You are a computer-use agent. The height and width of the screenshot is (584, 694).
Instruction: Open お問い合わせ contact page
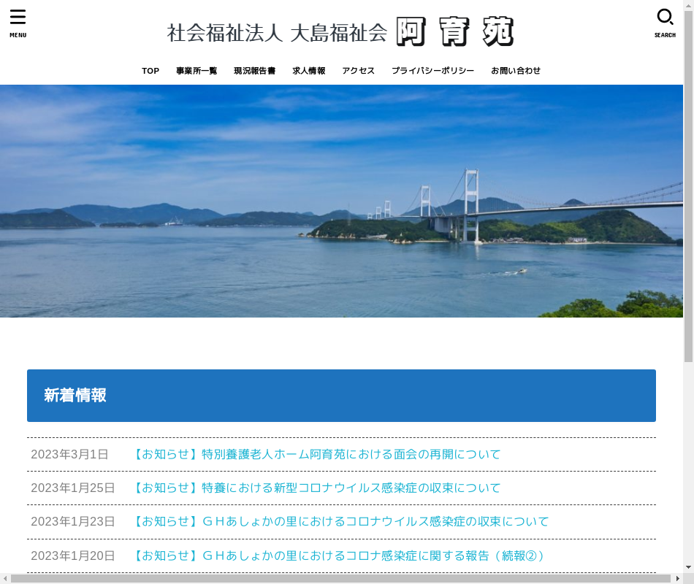click(516, 71)
